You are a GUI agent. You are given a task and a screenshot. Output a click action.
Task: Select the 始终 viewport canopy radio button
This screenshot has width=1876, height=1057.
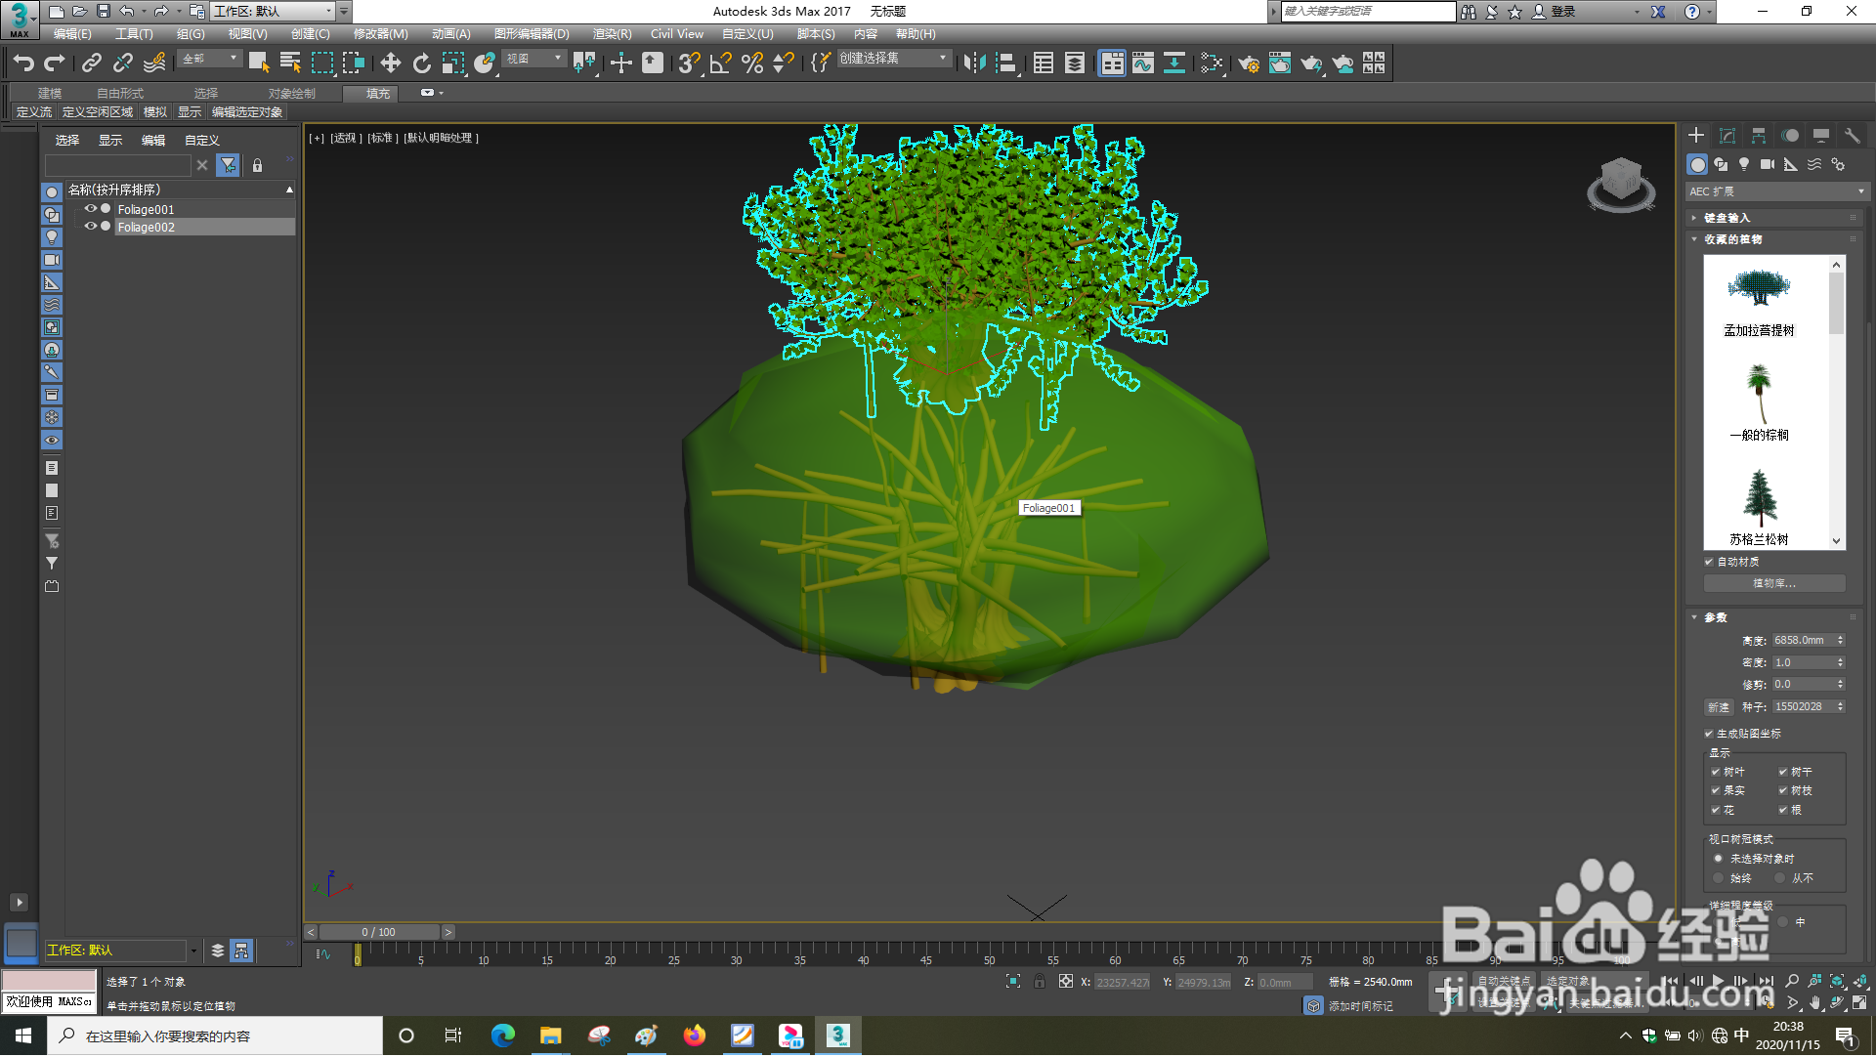[1719, 878]
